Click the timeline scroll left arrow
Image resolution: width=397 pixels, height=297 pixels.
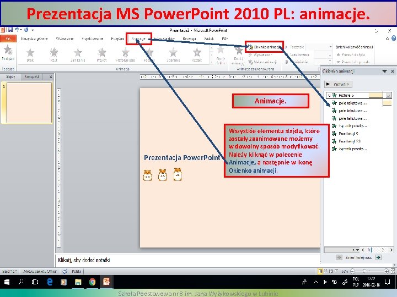coord(363,250)
